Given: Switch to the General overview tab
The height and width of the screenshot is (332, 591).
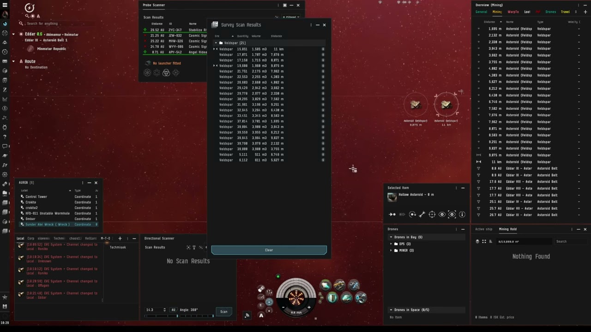Looking at the screenshot, I should tap(481, 12).
